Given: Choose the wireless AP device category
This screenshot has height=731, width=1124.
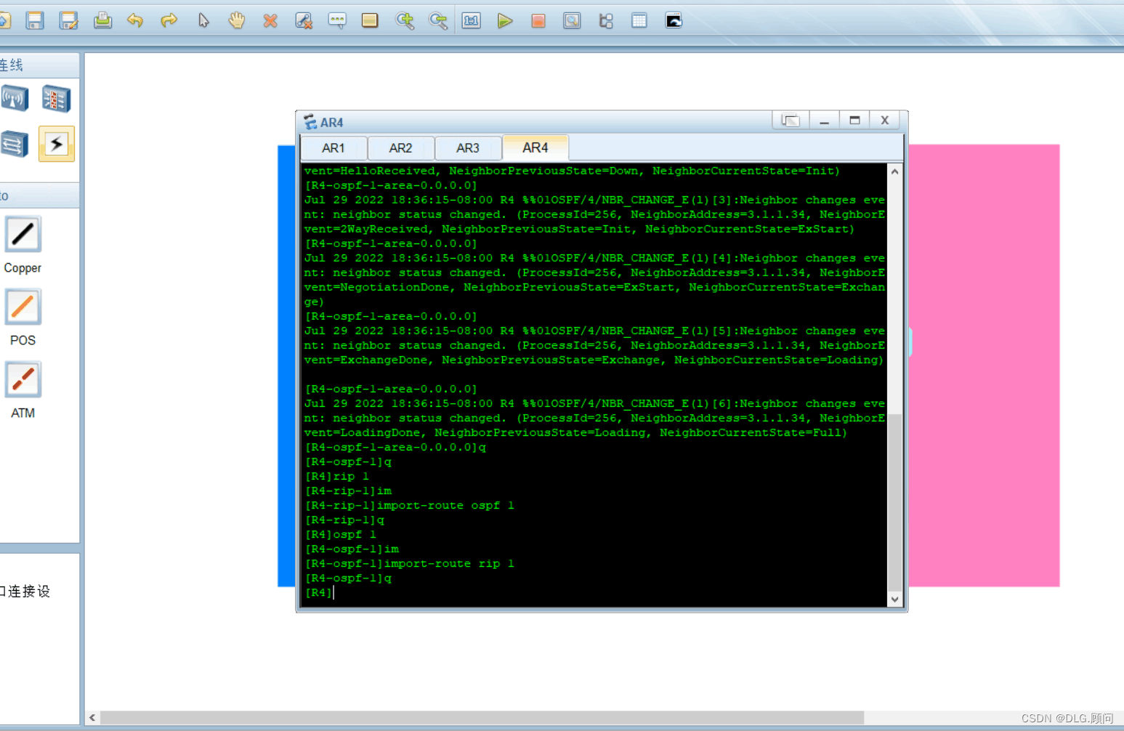Looking at the screenshot, I should 15,98.
